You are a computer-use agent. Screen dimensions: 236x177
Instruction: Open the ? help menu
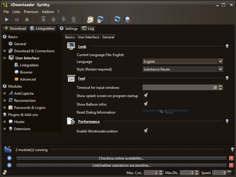pyautogui.click(x=58, y=12)
